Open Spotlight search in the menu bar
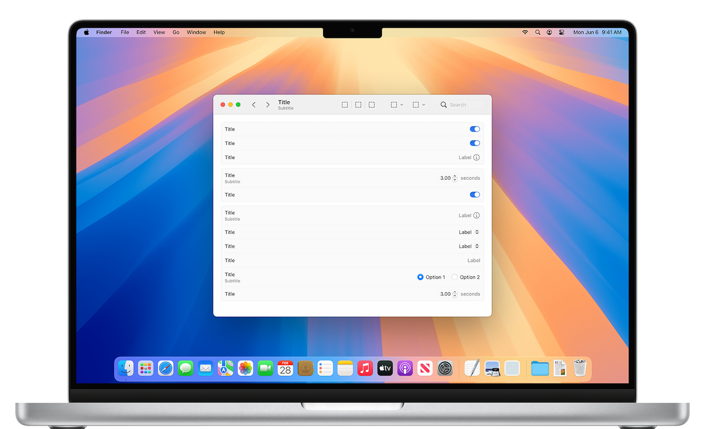Screen dimensions: 704x429 [x=538, y=32]
